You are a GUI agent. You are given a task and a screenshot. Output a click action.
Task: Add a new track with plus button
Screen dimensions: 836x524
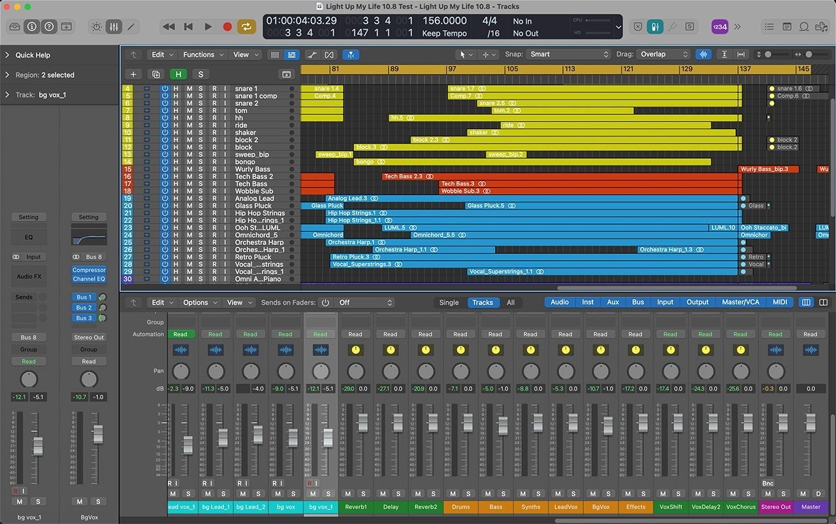[x=133, y=74]
